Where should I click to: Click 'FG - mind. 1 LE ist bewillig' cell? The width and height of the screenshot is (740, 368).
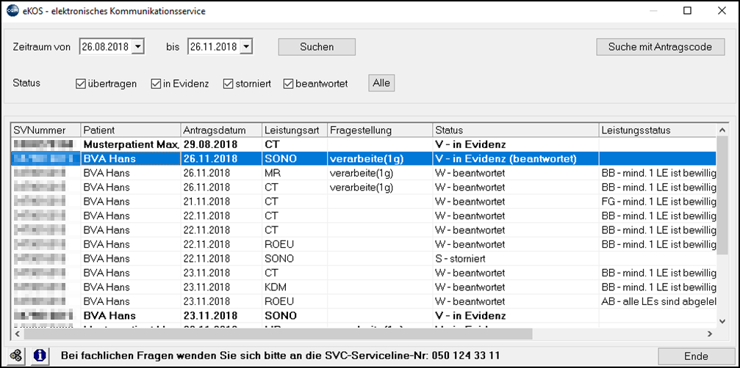tap(659, 202)
